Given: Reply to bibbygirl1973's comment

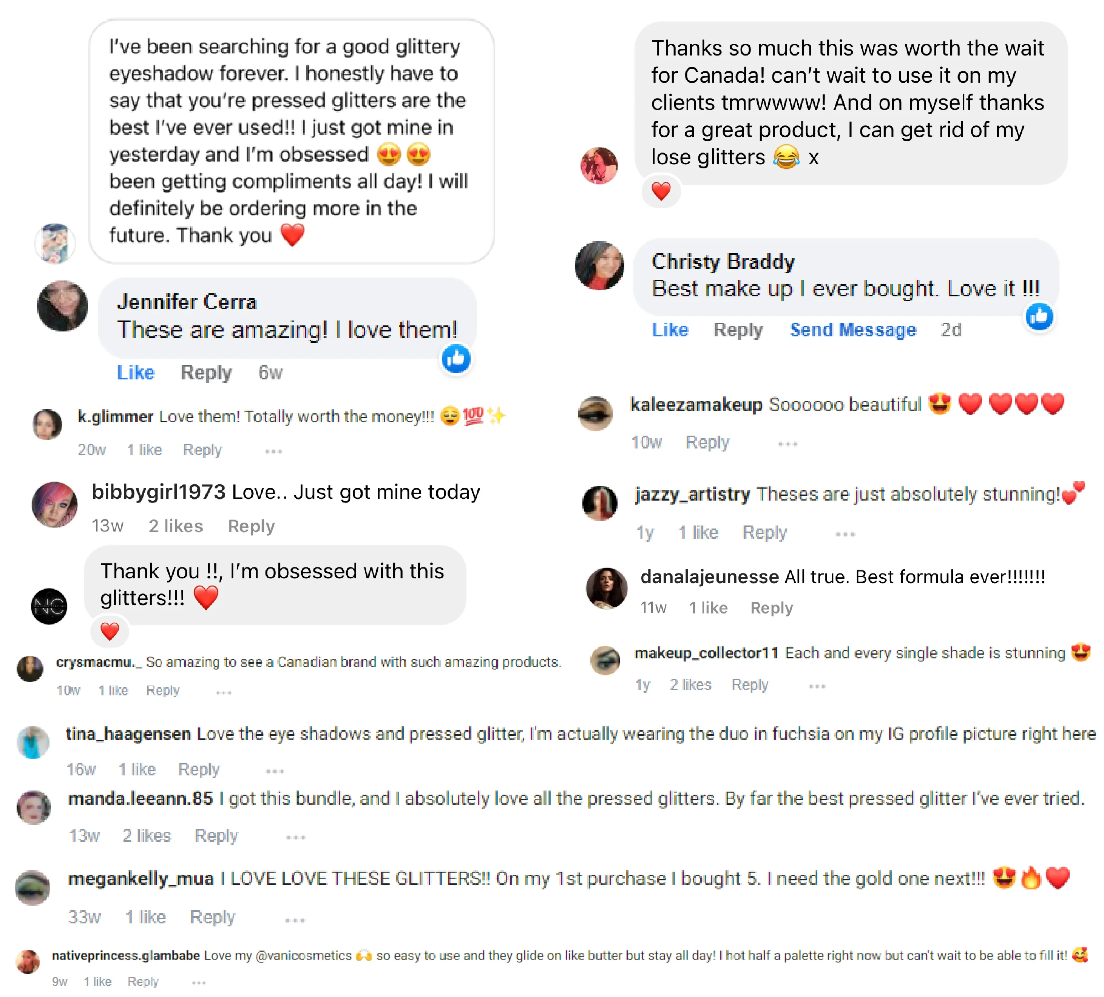Looking at the screenshot, I should coord(252,526).
